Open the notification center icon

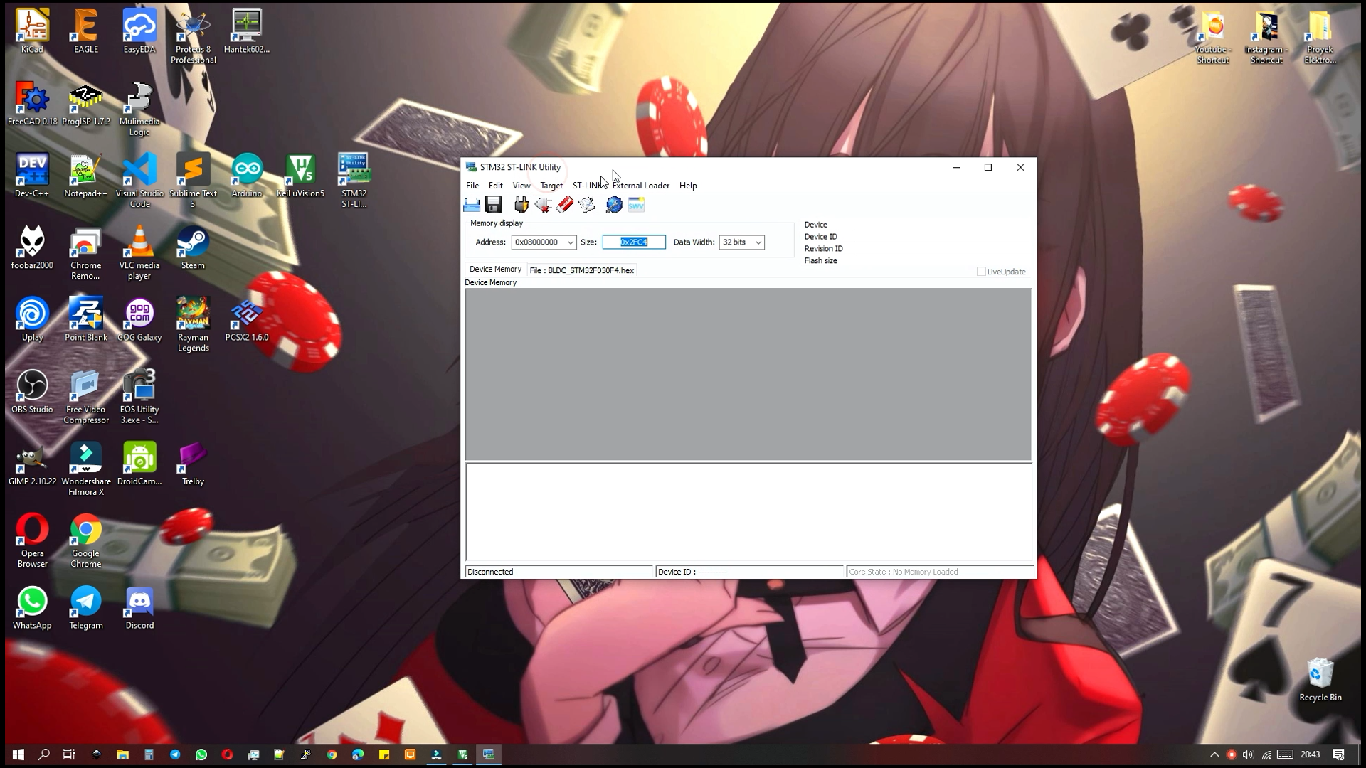[1338, 754]
